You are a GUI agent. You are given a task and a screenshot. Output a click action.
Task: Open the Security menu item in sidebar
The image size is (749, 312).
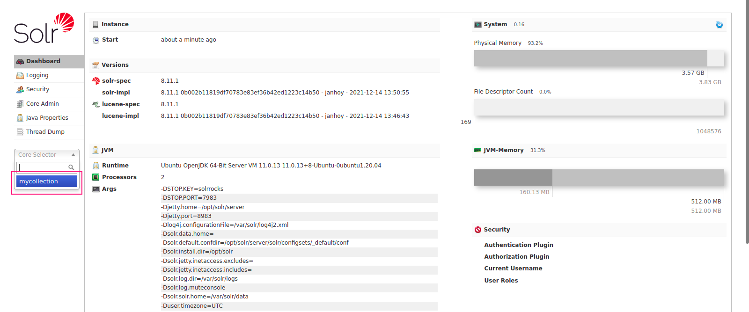click(x=49, y=89)
